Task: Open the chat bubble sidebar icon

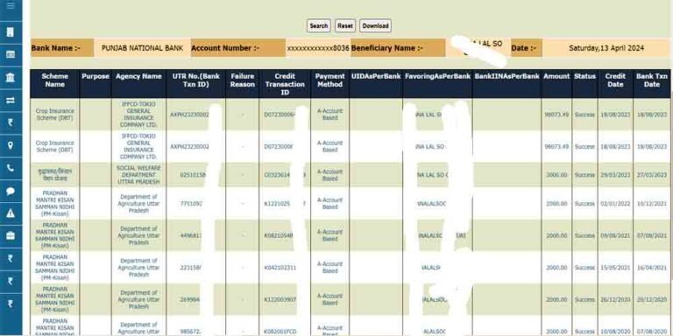Action: coord(11,191)
